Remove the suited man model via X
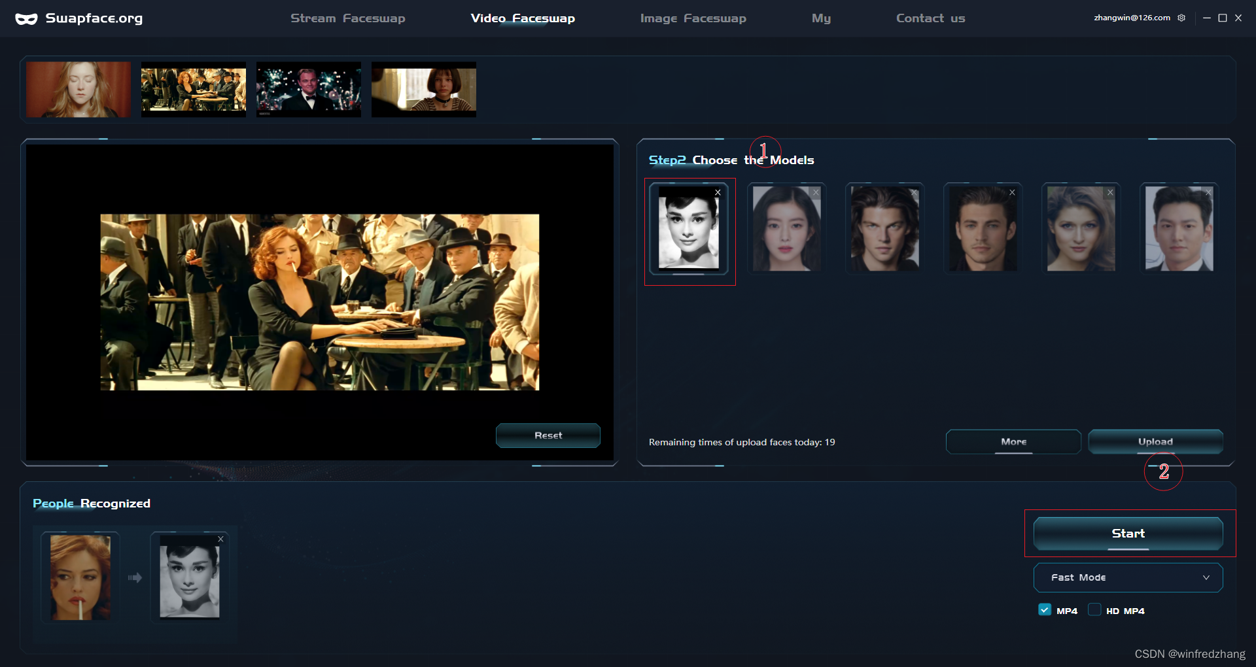The image size is (1256, 667). click(x=1208, y=192)
